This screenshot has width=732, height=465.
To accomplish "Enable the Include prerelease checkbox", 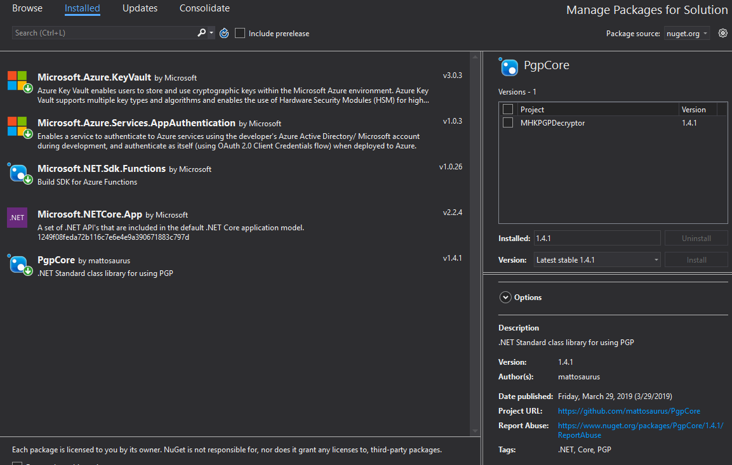I will tap(240, 33).
